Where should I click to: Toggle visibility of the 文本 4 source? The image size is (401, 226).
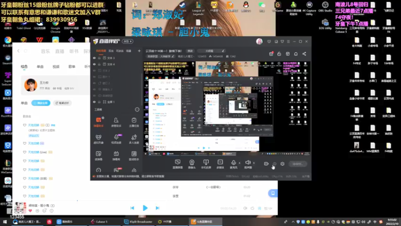(x=94, y=64)
